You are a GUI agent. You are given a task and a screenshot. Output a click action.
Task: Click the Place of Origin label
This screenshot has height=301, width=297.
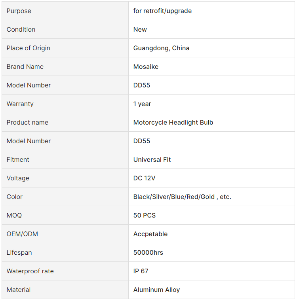click(28, 48)
